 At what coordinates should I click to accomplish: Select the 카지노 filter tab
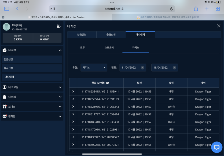[x=135, y=48]
